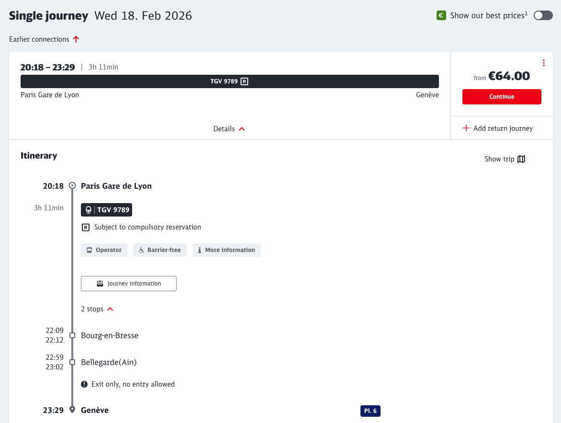Screen dimensions: 561x423
Task: Open Journey information
Action: (129, 284)
